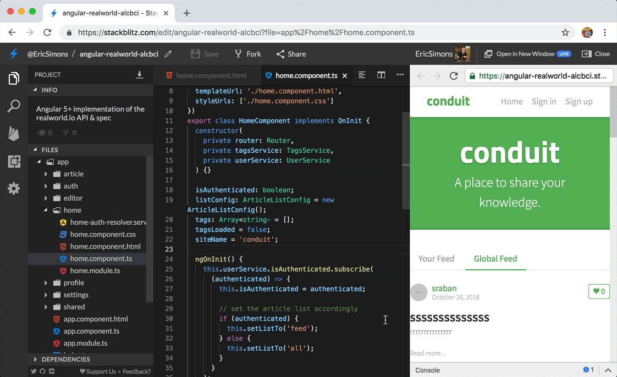617x377 pixels.
Task: Expand the shared folder
Action: tap(46, 307)
